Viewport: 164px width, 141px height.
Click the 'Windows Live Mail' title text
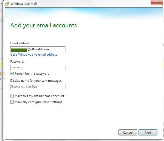[x=24, y=4]
